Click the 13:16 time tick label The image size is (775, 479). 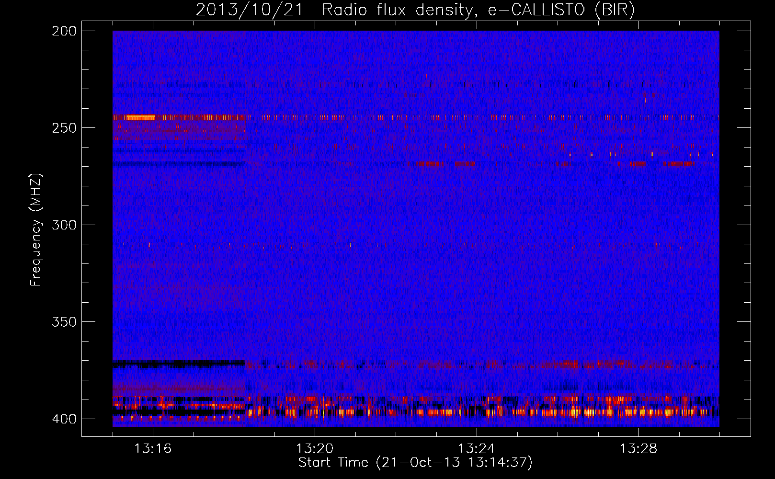point(153,449)
